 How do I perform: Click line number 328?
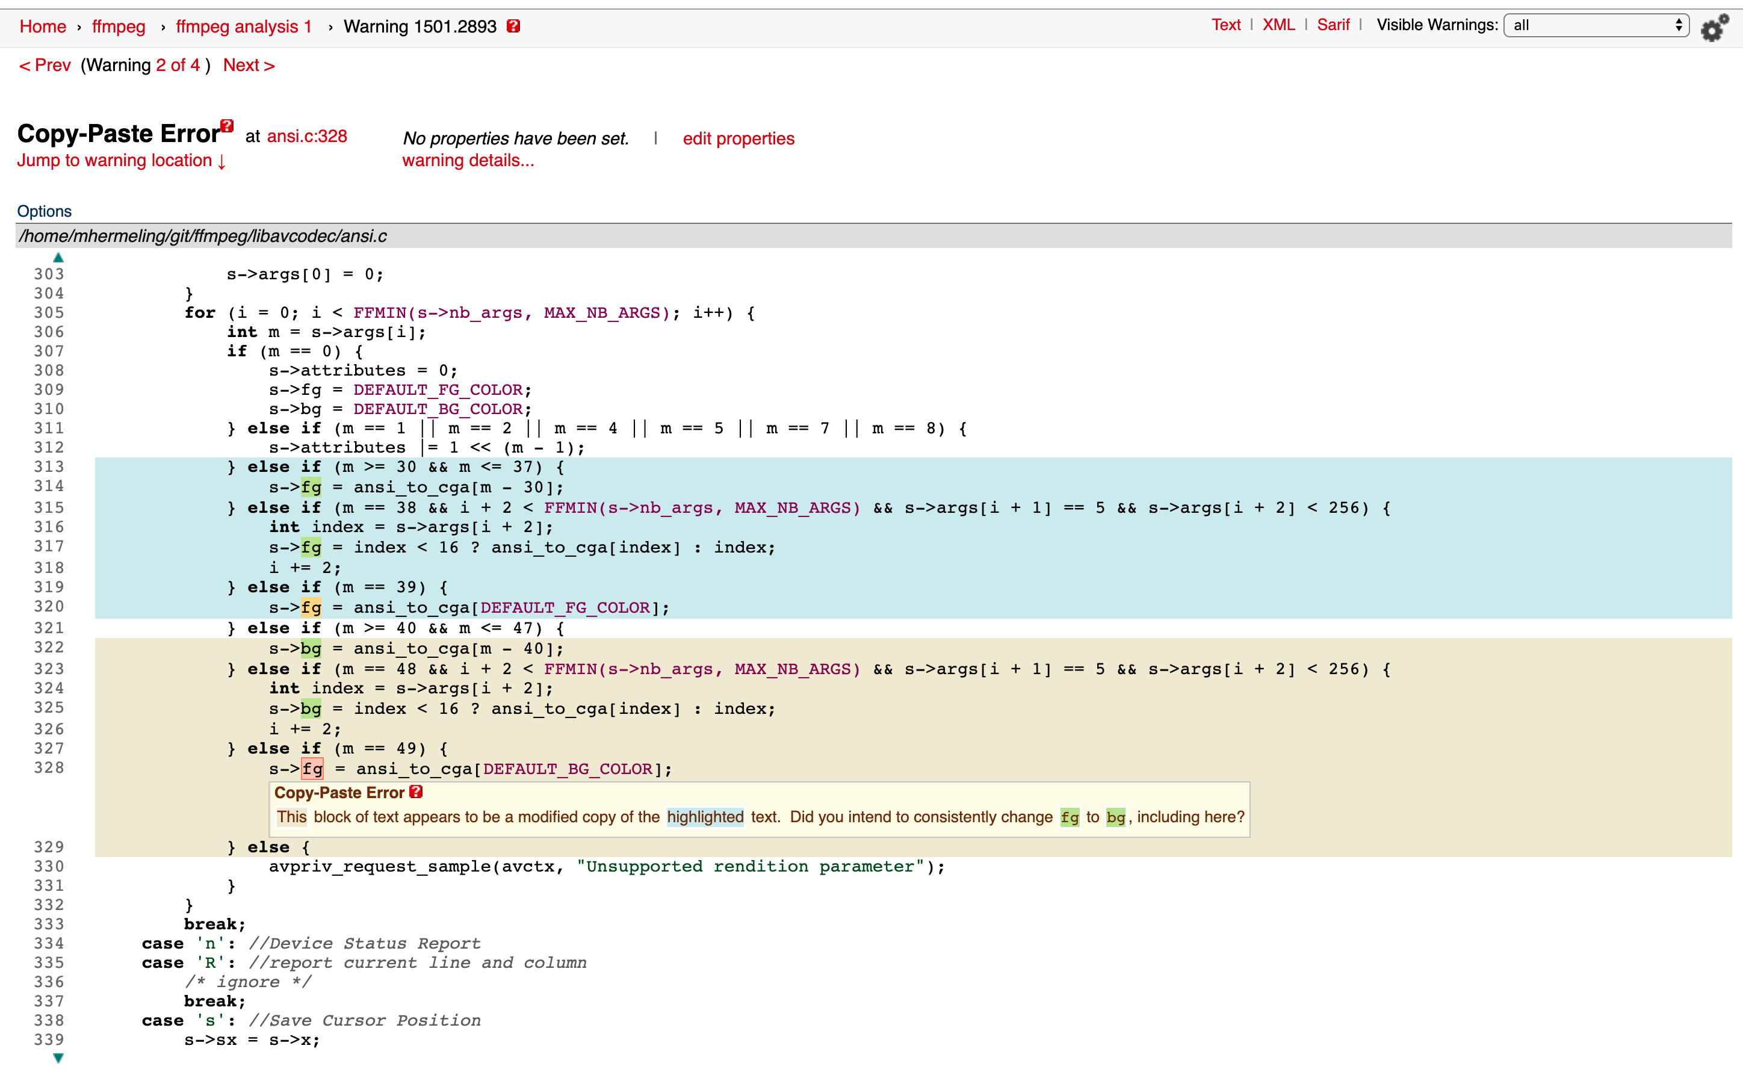click(x=49, y=768)
